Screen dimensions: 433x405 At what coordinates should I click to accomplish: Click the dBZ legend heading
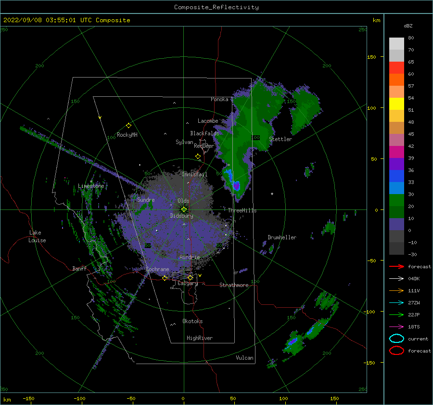(408, 26)
